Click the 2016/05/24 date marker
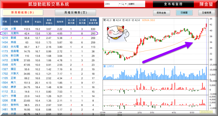The width and height of the screenshot is (218, 116). [206, 112]
